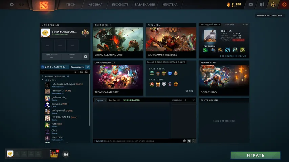Click the friends list scrollbar
This screenshot has width=289, height=162.
(x=90, y=100)
